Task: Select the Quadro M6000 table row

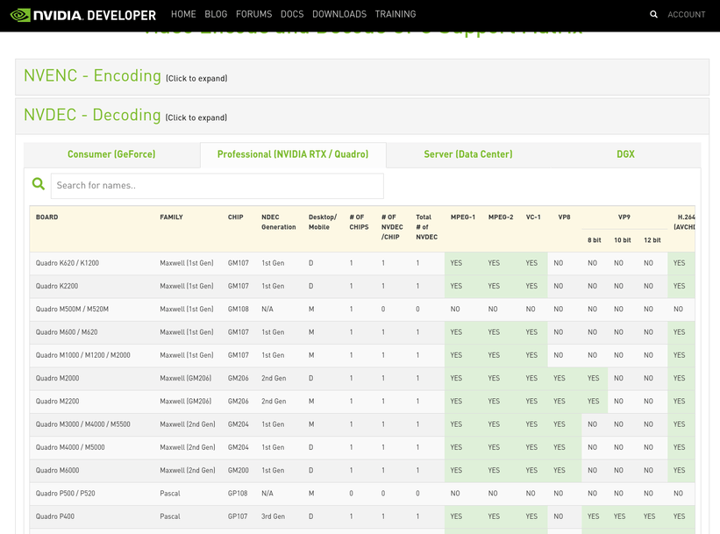Action: click(x=362, y=471)
